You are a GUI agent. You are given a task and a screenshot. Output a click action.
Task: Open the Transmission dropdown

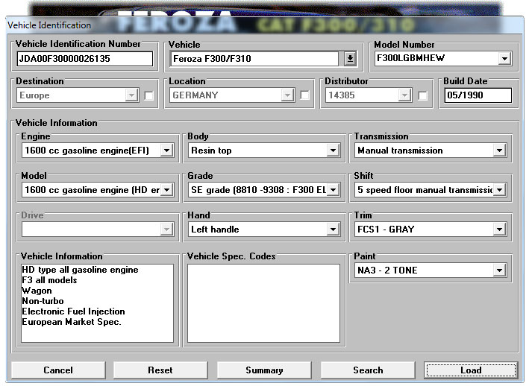(499, 151)
